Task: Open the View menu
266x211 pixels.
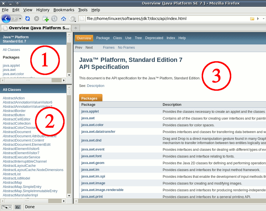Action: coord(28,10)
